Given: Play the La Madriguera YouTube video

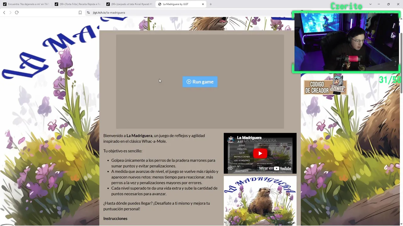Looking at the screenshot, I should [260, 153].
